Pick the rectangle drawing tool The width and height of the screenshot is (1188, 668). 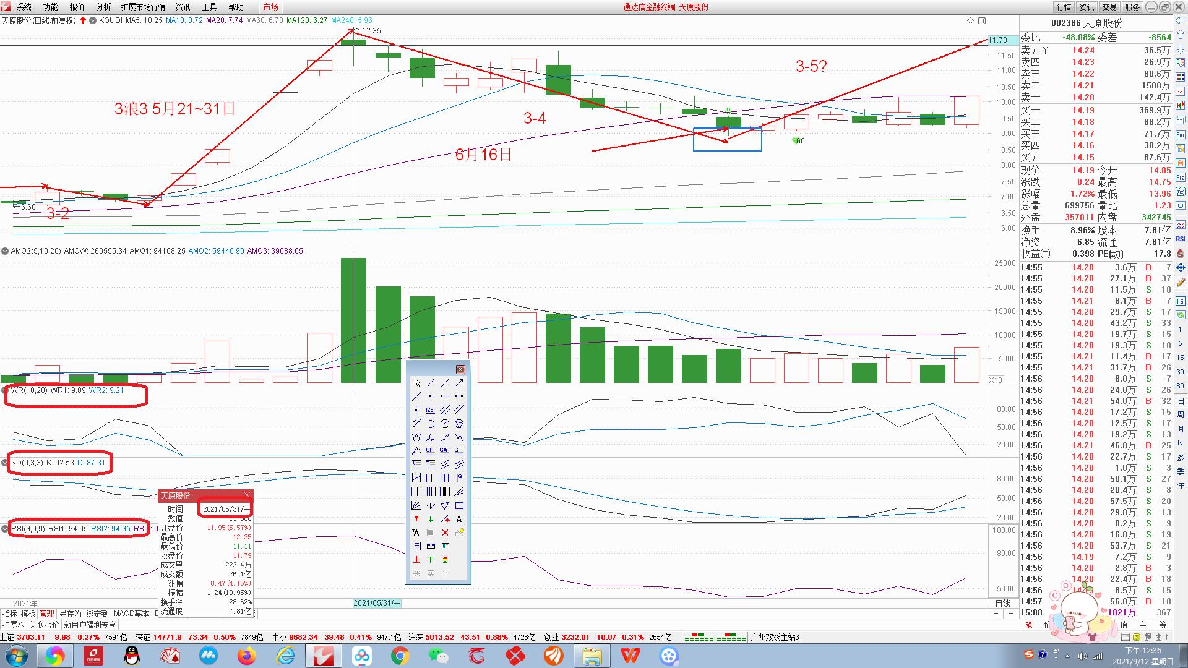pos(459,505)
